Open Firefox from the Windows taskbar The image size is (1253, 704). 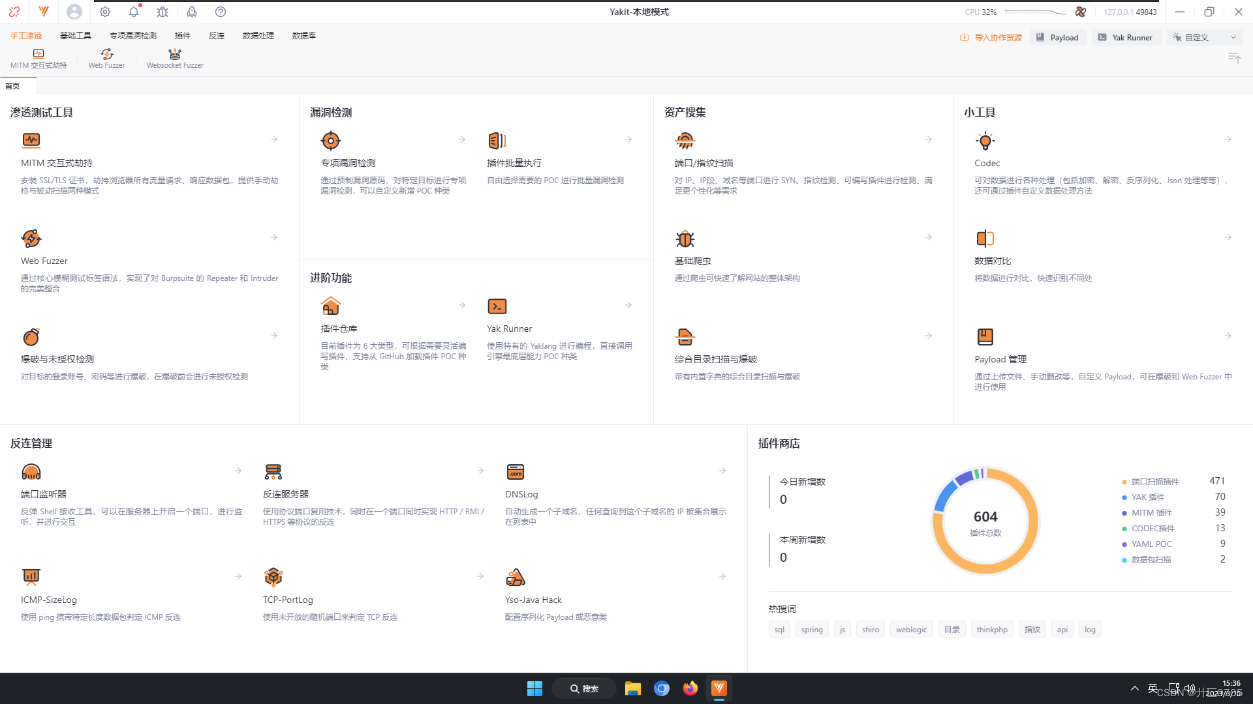pos(690,688)
